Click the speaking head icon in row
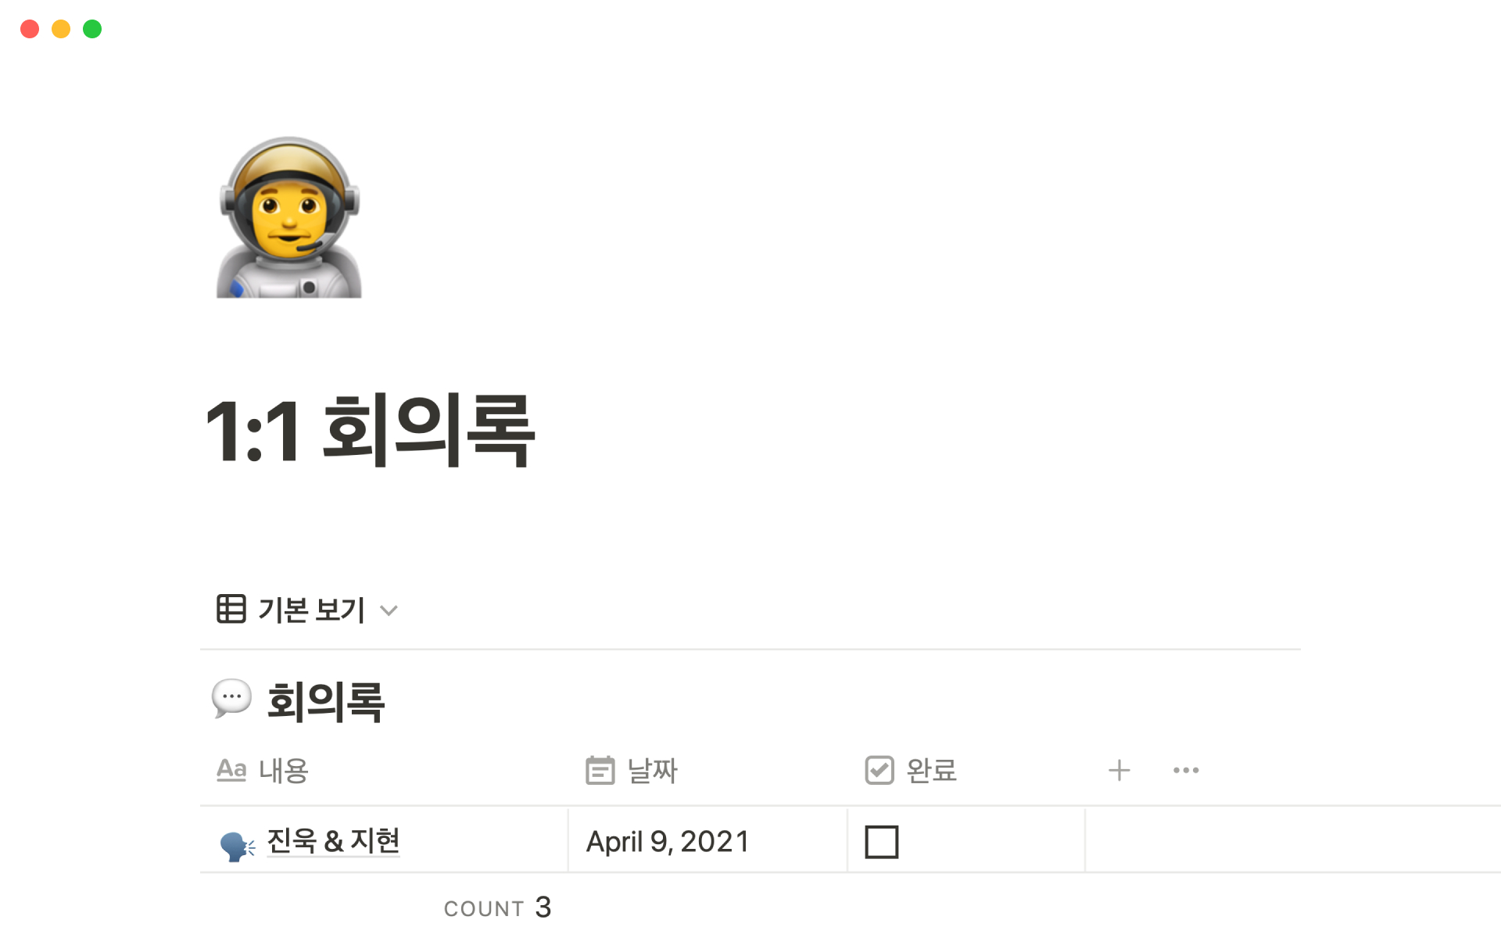Image resolution: width=1501 pixels, height=938 pixels. pos(237,846)
